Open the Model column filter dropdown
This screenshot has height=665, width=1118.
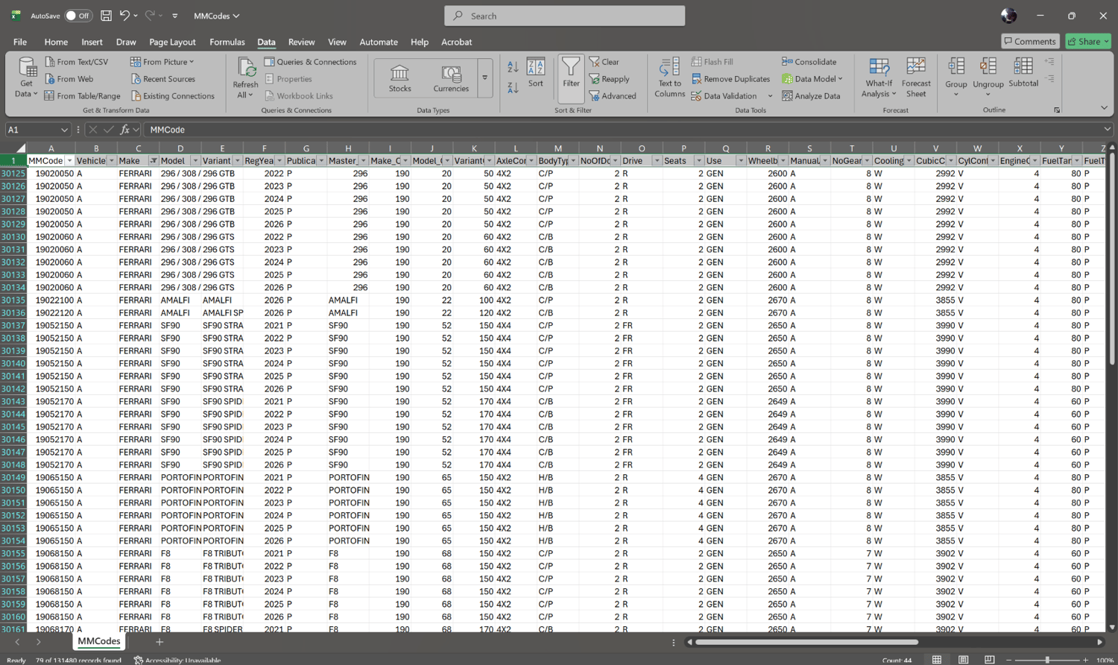pyautogui.click(x=195, y=160)
